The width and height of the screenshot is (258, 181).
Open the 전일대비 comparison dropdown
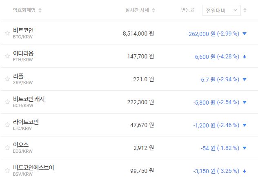(221, 10)
